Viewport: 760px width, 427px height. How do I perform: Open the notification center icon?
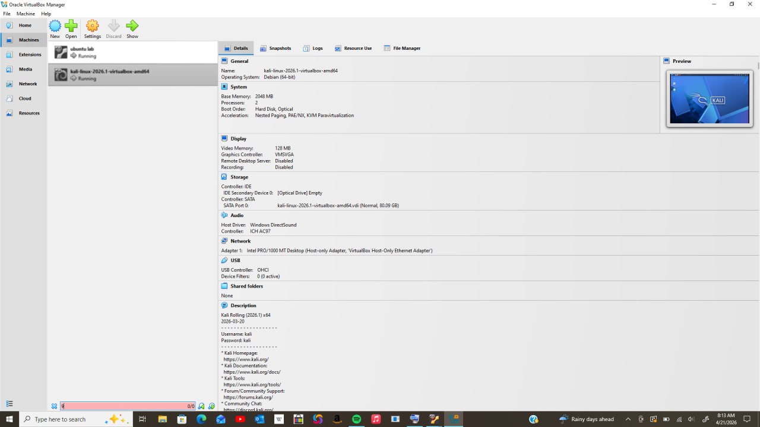click(x=748, y=419)
